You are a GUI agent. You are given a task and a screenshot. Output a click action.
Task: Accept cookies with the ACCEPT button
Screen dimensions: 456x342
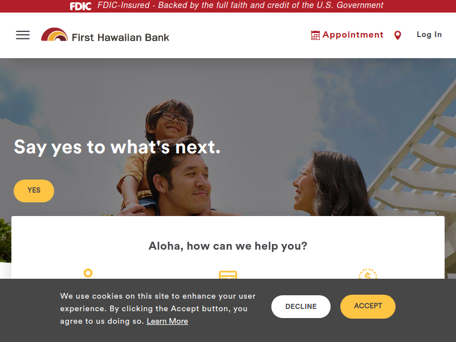368,306
